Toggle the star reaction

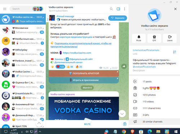tap(53, 67)
